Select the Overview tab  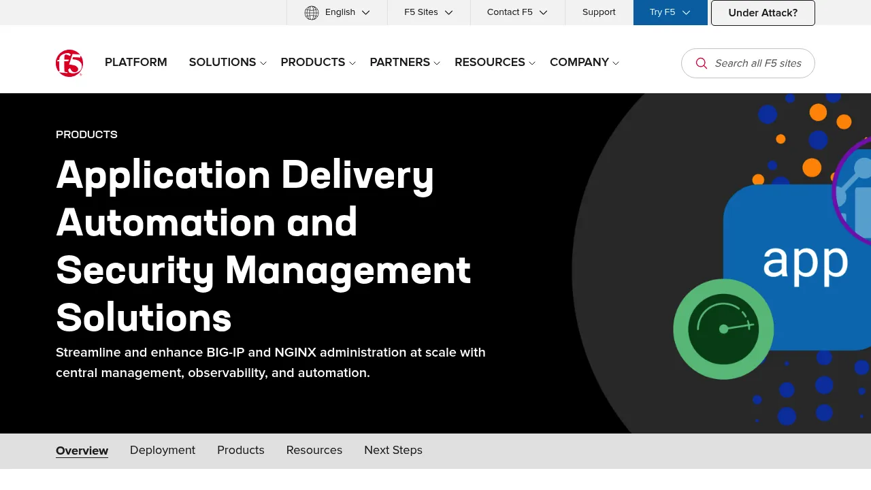pyautogui.click(x=82, y=451)
